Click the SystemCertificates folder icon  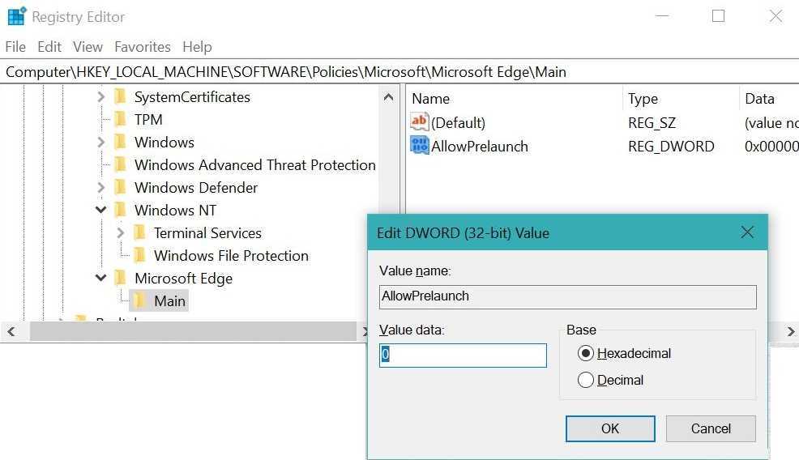point(120,96)
